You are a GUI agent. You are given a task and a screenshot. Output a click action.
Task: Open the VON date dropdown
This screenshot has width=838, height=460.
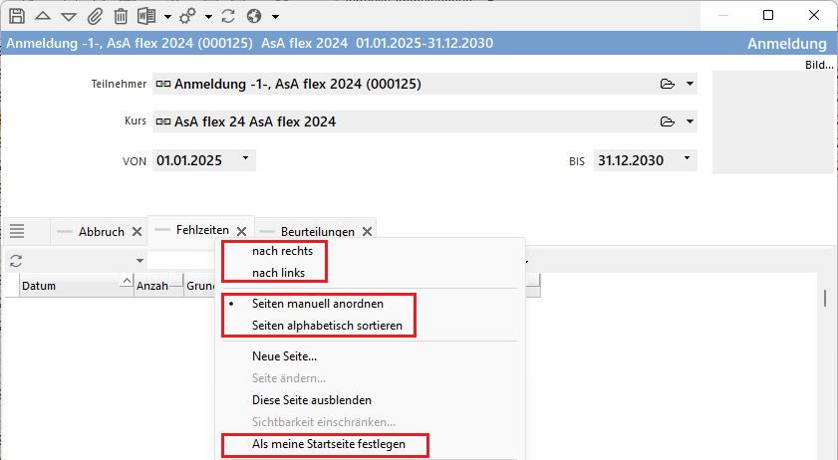[246, 158]
